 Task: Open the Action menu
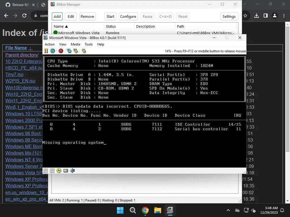point(50,44)
